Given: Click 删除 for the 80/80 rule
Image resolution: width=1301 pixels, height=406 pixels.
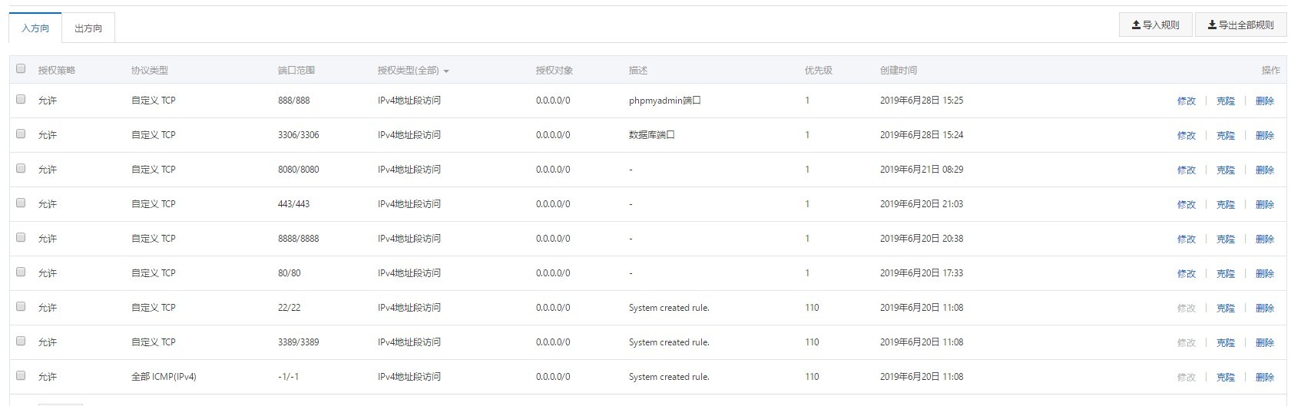Looking at the screenshot, I should point(1265,274).
